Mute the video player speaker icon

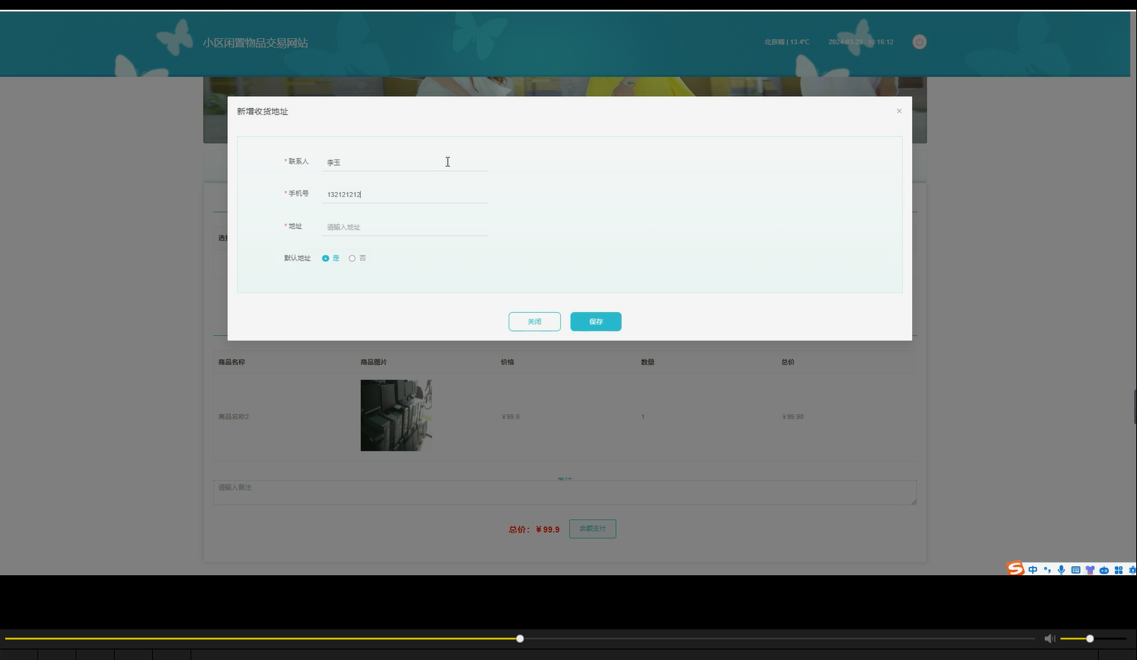(1049, 638)
